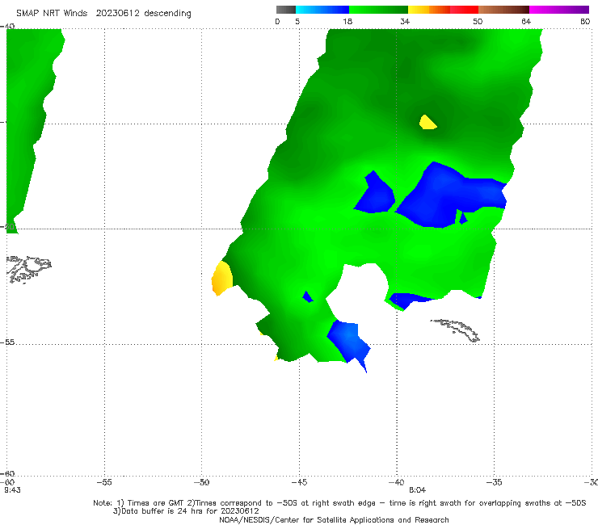Click the color bar label '5'

click(297, 21)
